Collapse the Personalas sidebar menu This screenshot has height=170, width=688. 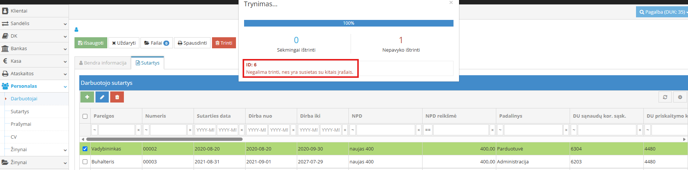point(34,86)
